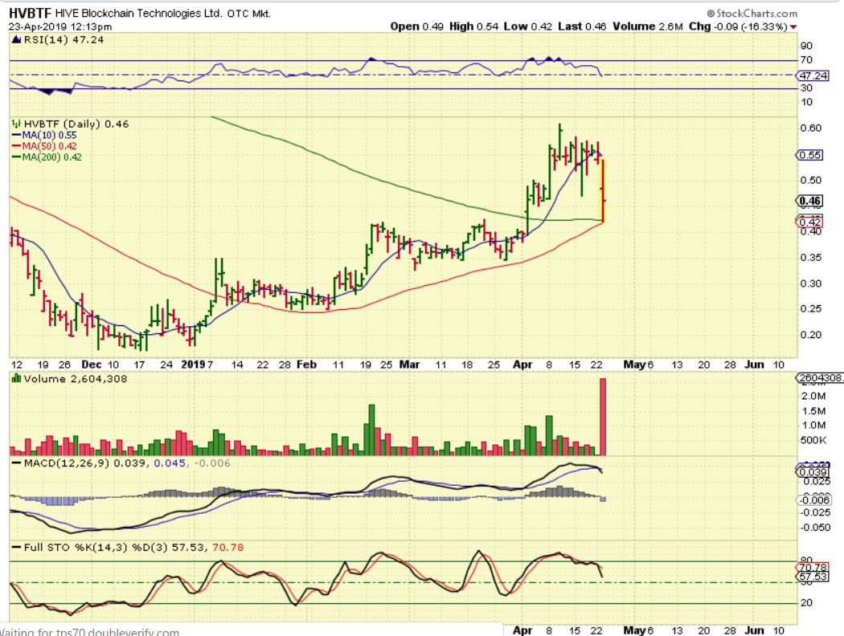Click the 0.55 blue price axis tag
This screenshot has height=636, width=844.
809,155
